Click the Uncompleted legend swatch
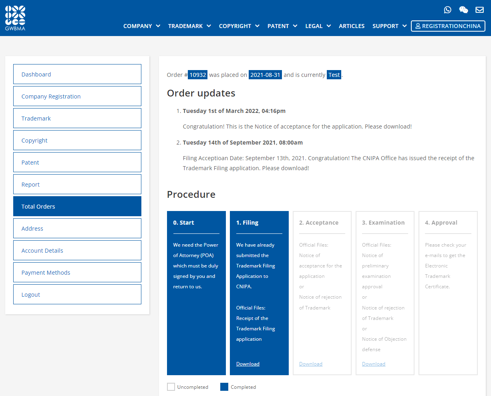This screenshot has width=491, height=396. tap(171, 387)
